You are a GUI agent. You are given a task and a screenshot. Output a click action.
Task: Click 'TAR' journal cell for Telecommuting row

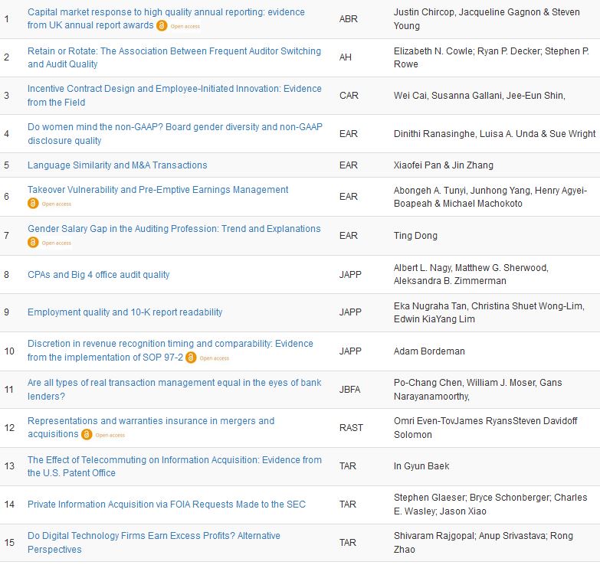[347, 466]
